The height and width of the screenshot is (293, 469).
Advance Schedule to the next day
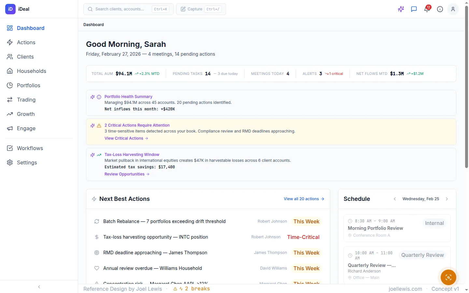tap(447, 199)
